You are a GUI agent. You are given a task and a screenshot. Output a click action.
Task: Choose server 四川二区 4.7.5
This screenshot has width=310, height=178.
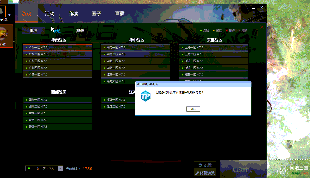58,106
